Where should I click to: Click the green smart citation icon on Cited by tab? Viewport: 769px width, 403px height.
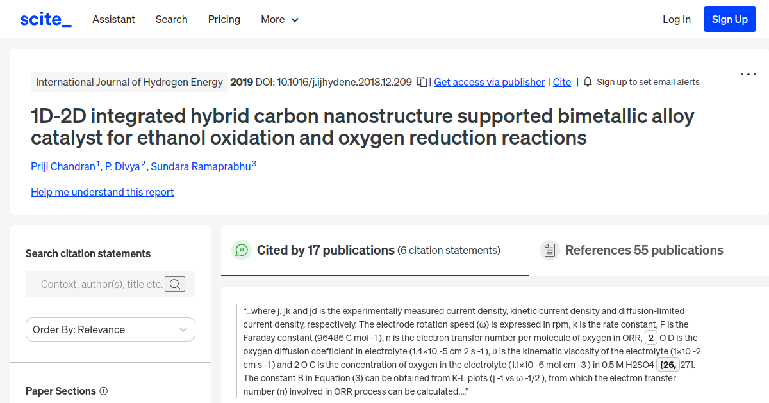click(242, 250)
